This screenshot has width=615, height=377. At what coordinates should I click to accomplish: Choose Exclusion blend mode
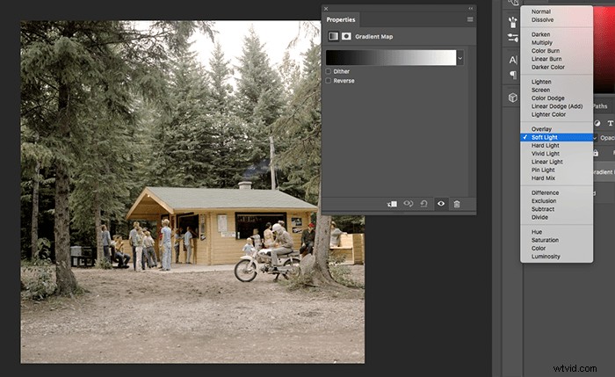tap(556, 201)
